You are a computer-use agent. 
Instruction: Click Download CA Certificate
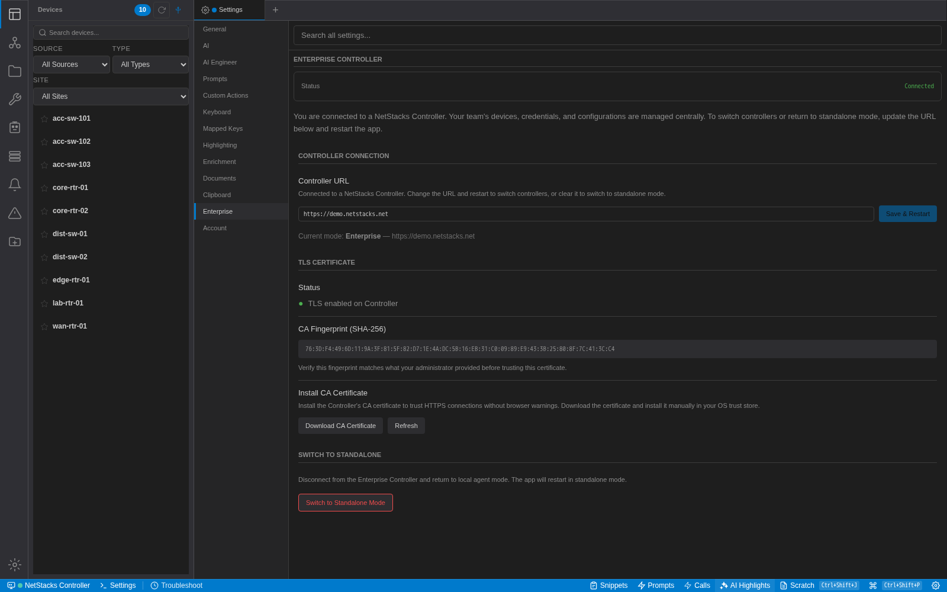pos(340,426)
